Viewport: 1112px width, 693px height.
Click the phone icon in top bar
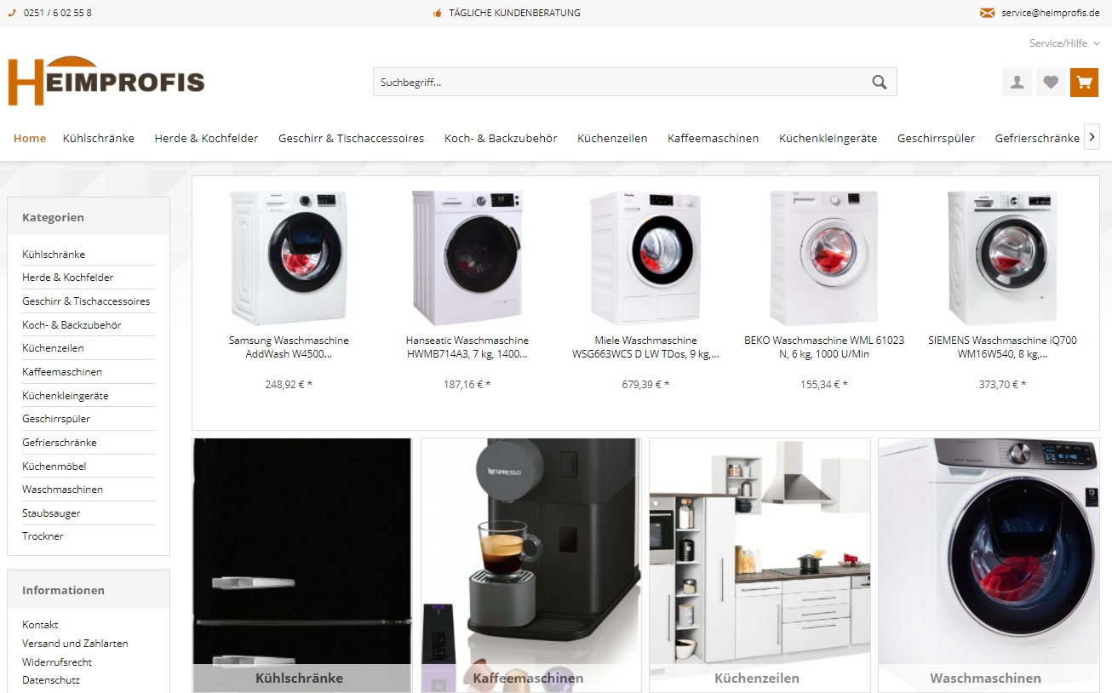(x=12, y=13)
